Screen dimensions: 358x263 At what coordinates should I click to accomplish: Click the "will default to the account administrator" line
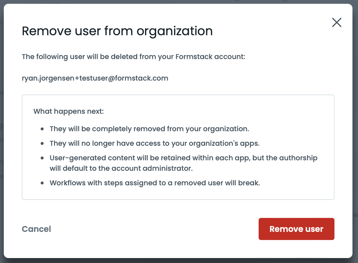pos(121,168)
